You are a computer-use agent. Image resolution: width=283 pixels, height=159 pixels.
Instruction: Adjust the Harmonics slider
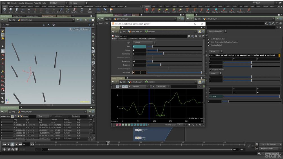pos(174,54)
